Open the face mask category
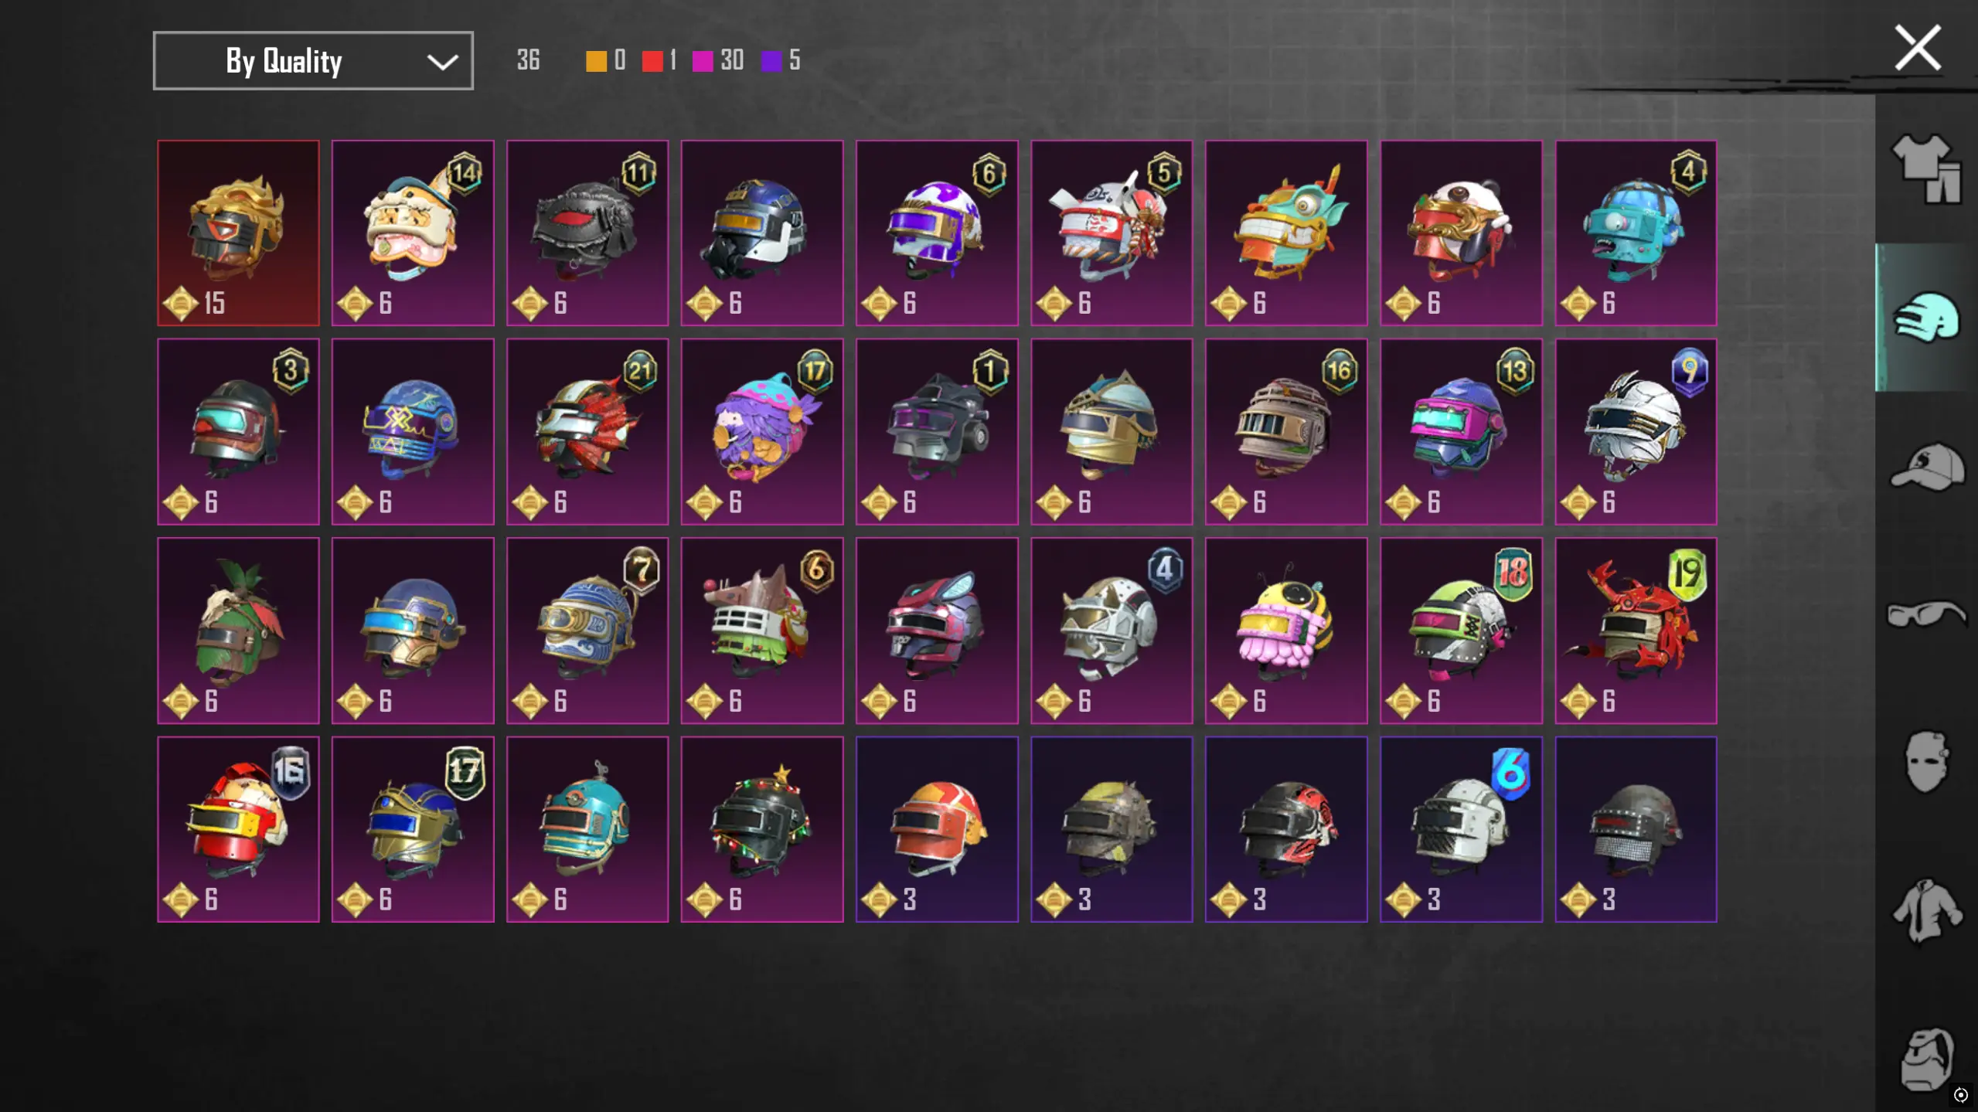The width and height of the screenshot is (1978, 1112). [1925, 762]
